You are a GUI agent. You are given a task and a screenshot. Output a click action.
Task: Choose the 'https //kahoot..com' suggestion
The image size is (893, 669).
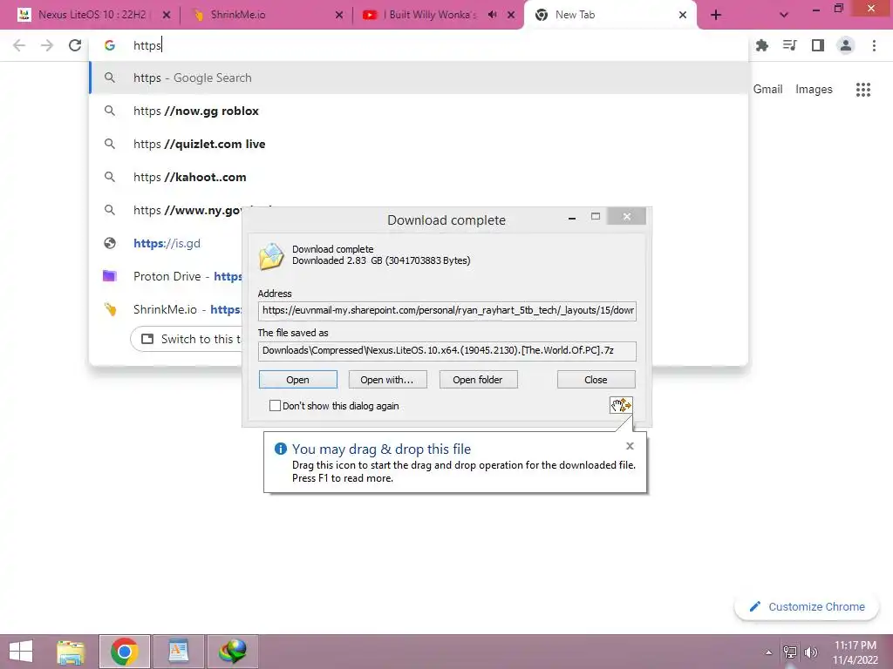[419, 177]
